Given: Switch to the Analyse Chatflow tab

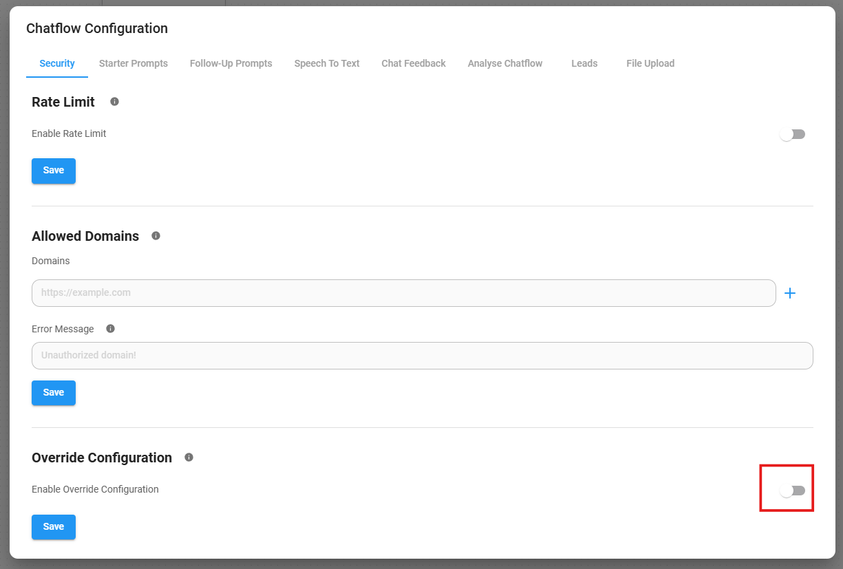Looking at the screenshot, I should pyautogui.click(x=505, y=63).
